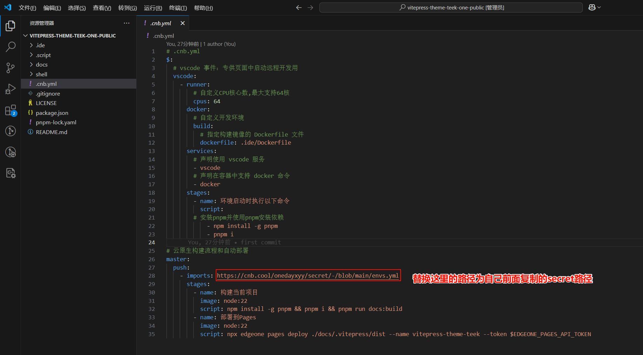
Task: Click the '$EDGEONE_PAGES_API_TOKEN' variable
Action: click(551, 334)
